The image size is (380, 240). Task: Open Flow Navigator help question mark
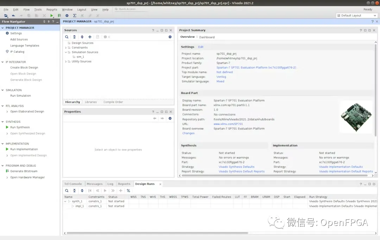[53, 21]
